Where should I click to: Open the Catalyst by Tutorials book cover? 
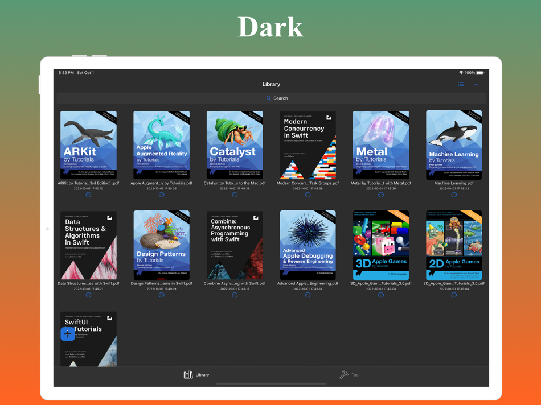[x=235, y=145]
